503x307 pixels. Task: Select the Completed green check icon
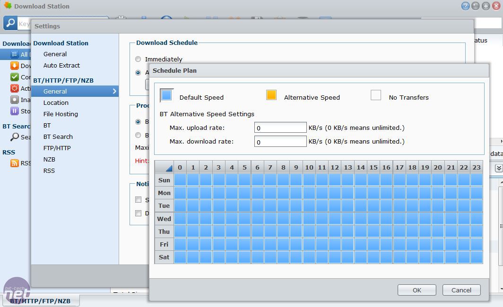tap(15, 77)
